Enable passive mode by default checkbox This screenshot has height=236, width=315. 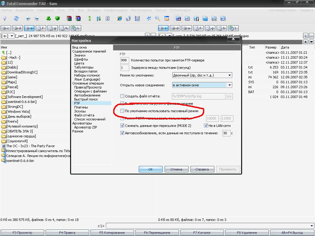tap(122, 111)
